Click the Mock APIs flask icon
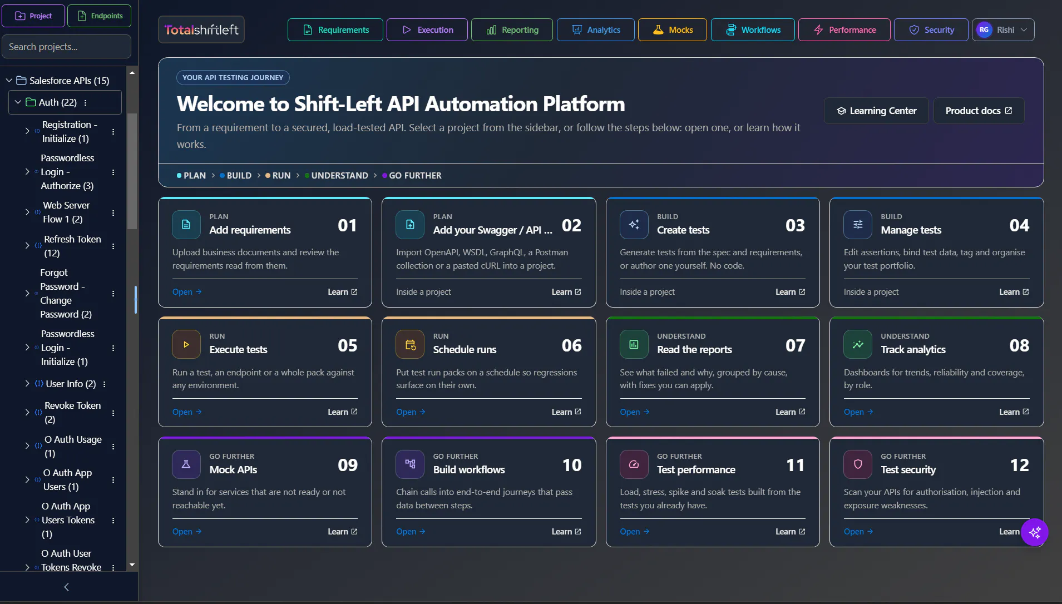The height and width of the screenshot is (604, 1062). (186, 464)
